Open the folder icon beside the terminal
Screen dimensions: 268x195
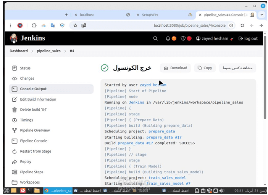(37, 190)
